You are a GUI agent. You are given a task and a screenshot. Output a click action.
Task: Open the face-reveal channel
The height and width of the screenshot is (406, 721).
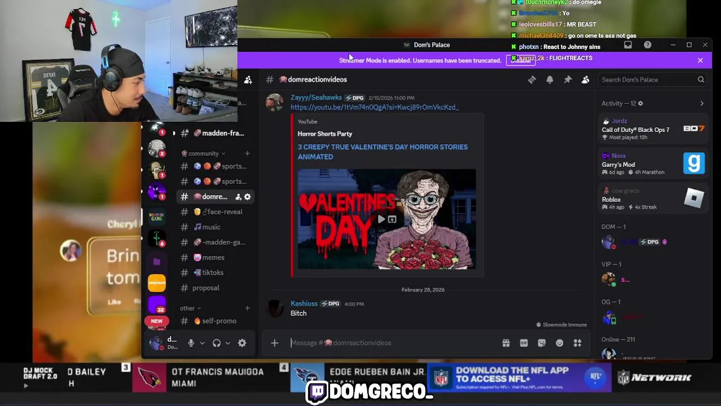point(214,212)
